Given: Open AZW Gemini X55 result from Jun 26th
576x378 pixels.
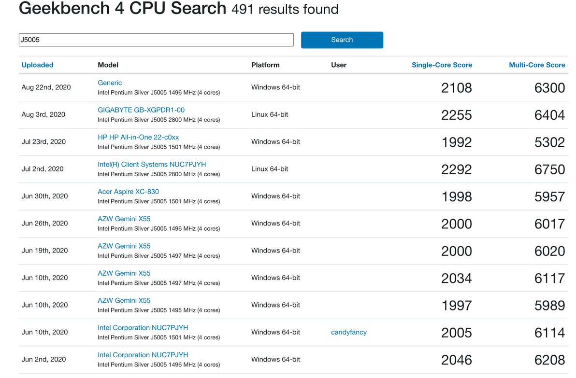Looking at the screenshot, I should 124,219.
